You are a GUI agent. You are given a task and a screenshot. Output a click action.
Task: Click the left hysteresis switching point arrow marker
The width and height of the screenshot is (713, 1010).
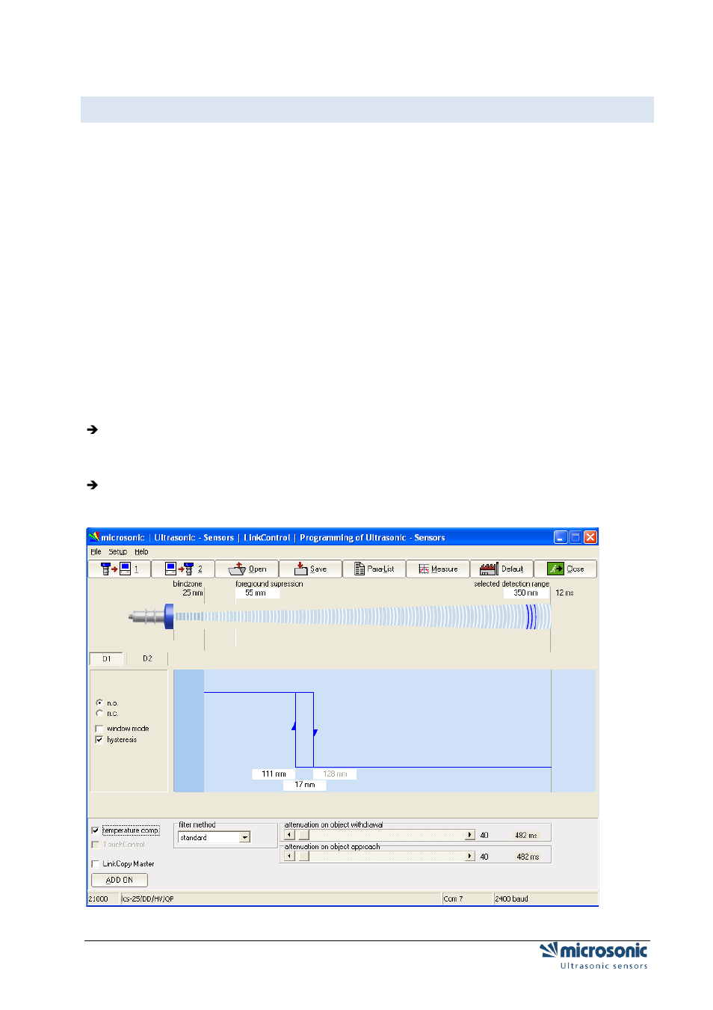point(294,726)
